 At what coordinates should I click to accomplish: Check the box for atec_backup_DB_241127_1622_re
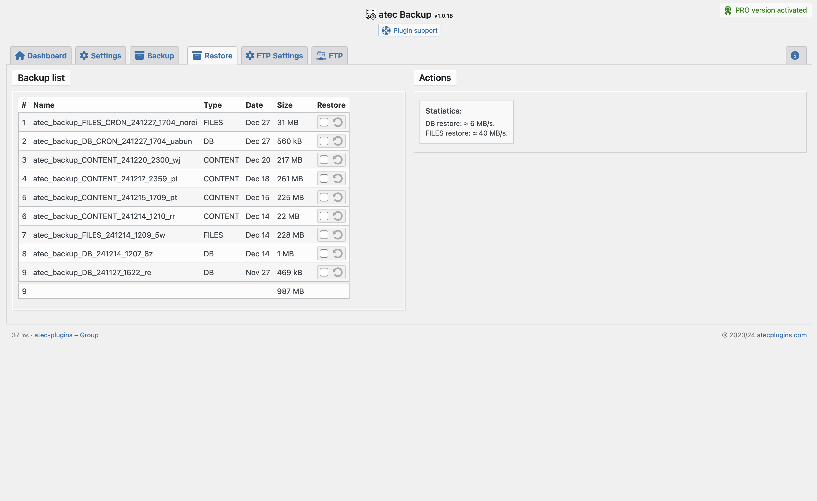[324, 272]
